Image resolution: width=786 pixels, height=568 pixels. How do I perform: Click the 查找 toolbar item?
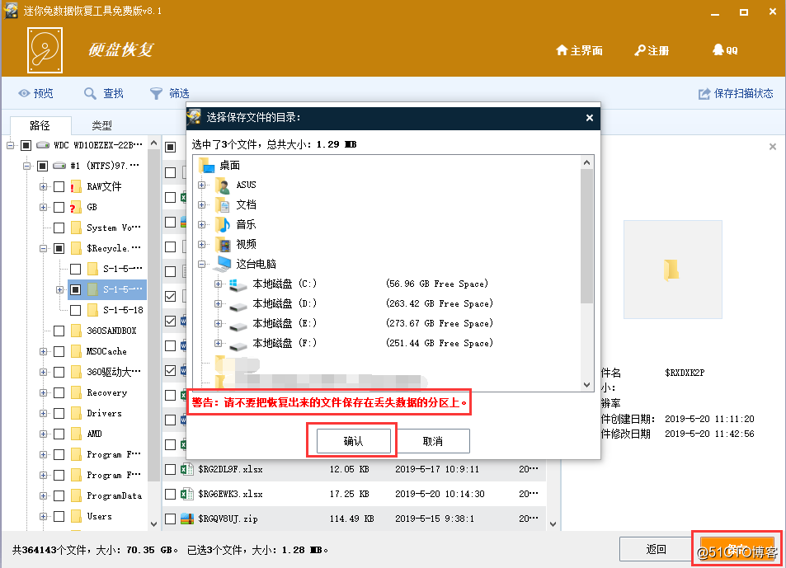104,93
